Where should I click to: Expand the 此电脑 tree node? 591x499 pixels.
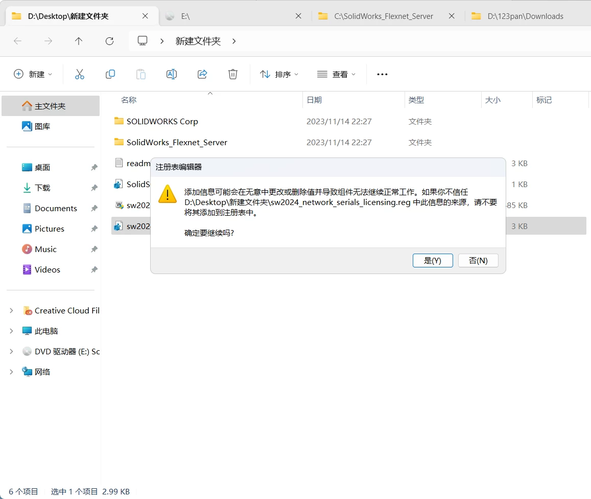(11, 331)
